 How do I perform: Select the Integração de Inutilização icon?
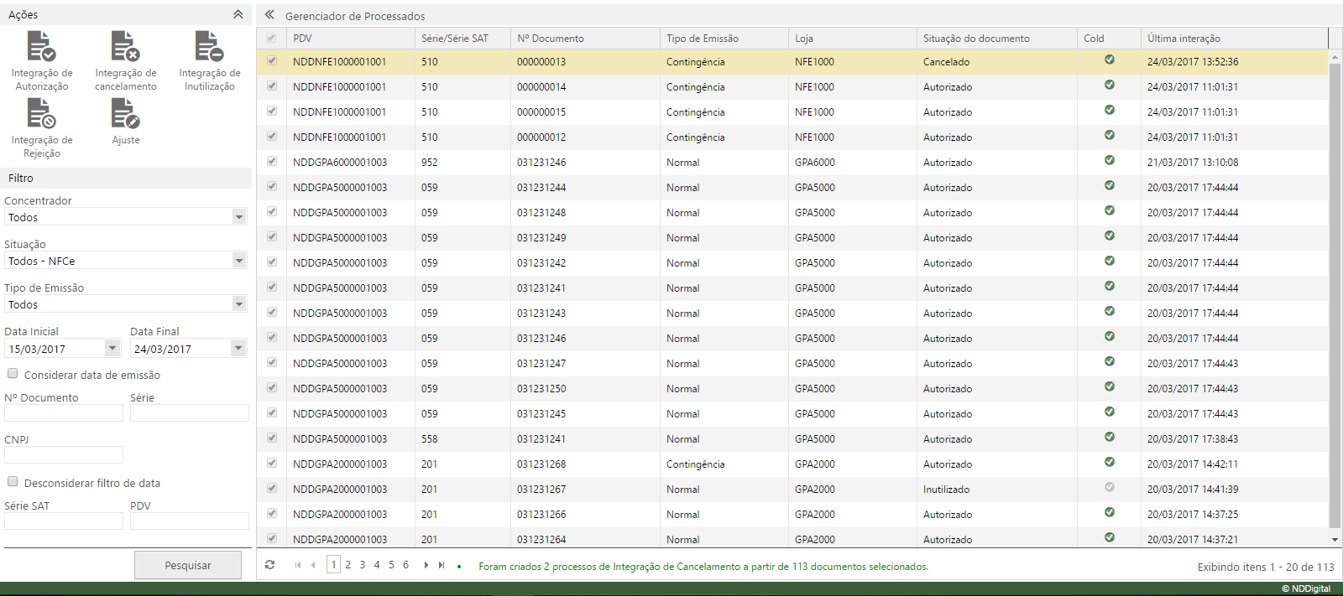point(209,47)
